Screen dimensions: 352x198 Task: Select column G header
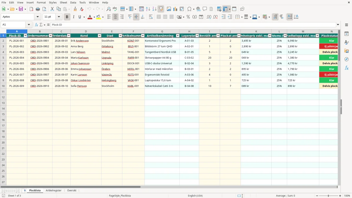tap(162, 31)
